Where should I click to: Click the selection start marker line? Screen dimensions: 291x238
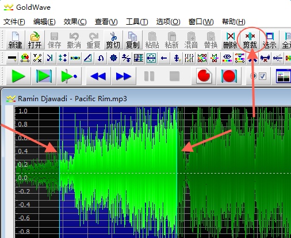tap(60, 172)
